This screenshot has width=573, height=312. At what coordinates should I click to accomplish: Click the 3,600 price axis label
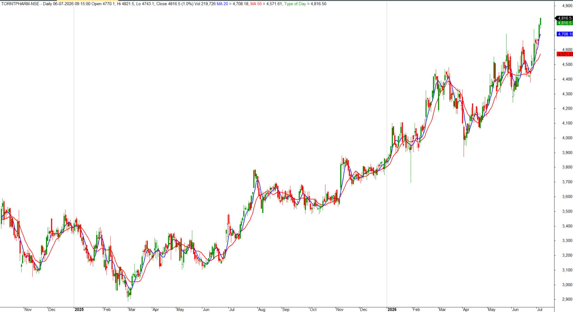(567, 197)
